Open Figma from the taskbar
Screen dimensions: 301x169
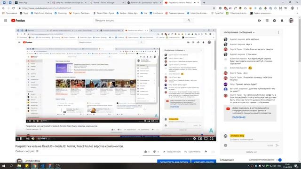pos(50,166)
